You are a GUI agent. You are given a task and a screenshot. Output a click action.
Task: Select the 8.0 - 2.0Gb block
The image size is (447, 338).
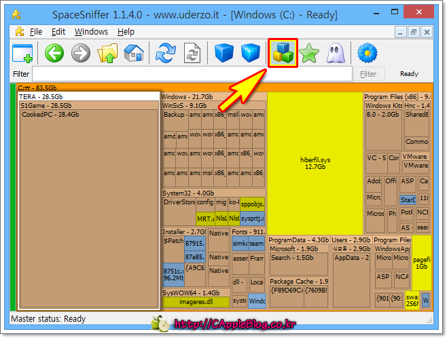(384, 130)
